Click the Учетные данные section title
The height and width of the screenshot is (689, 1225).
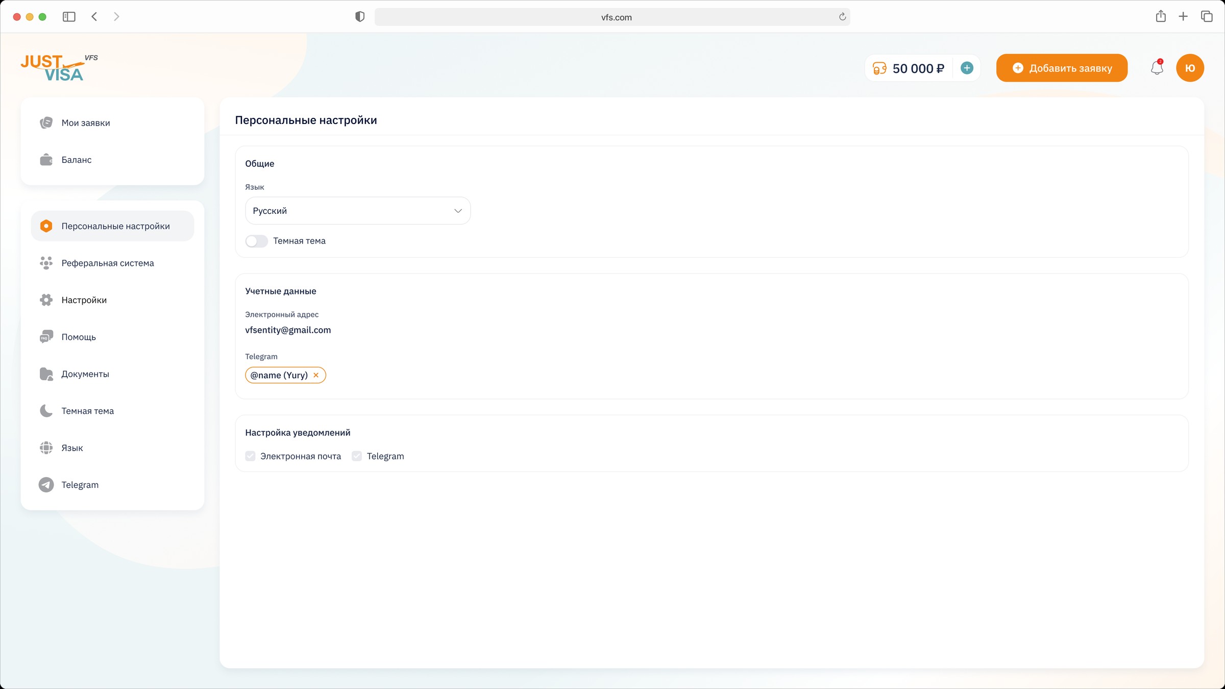281,291
